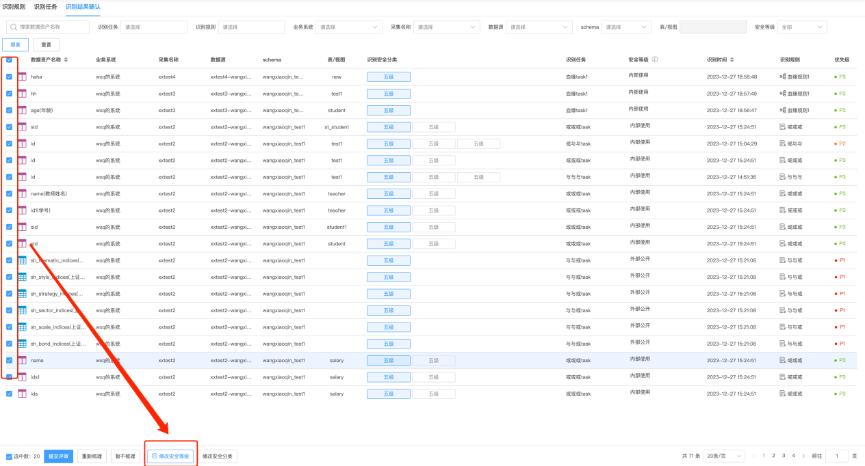Go to page 2
Image resolution: width=865 pixels, height=466 pixels.
point(773,456)
